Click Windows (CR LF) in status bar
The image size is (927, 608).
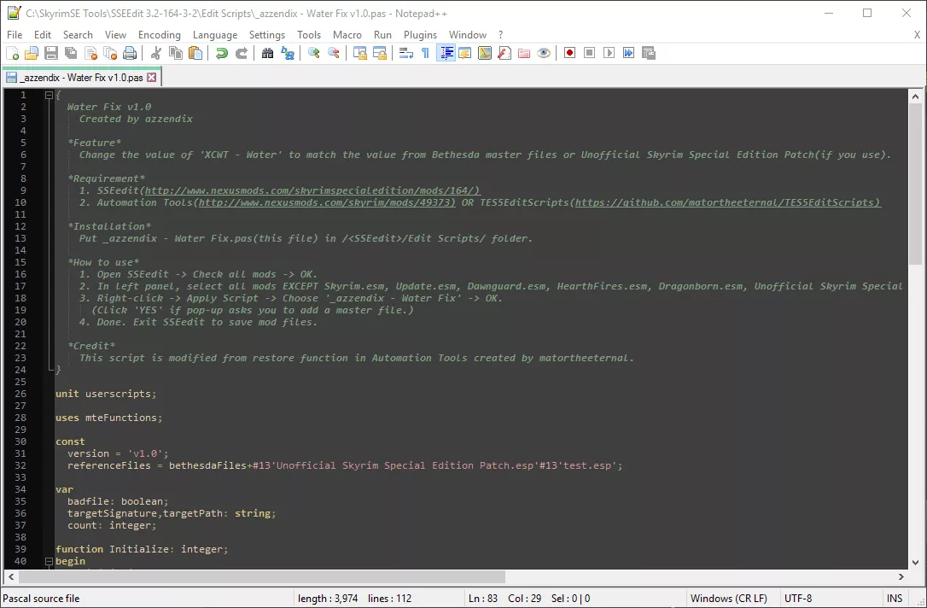pyautogui.click(x=728, y=599)
